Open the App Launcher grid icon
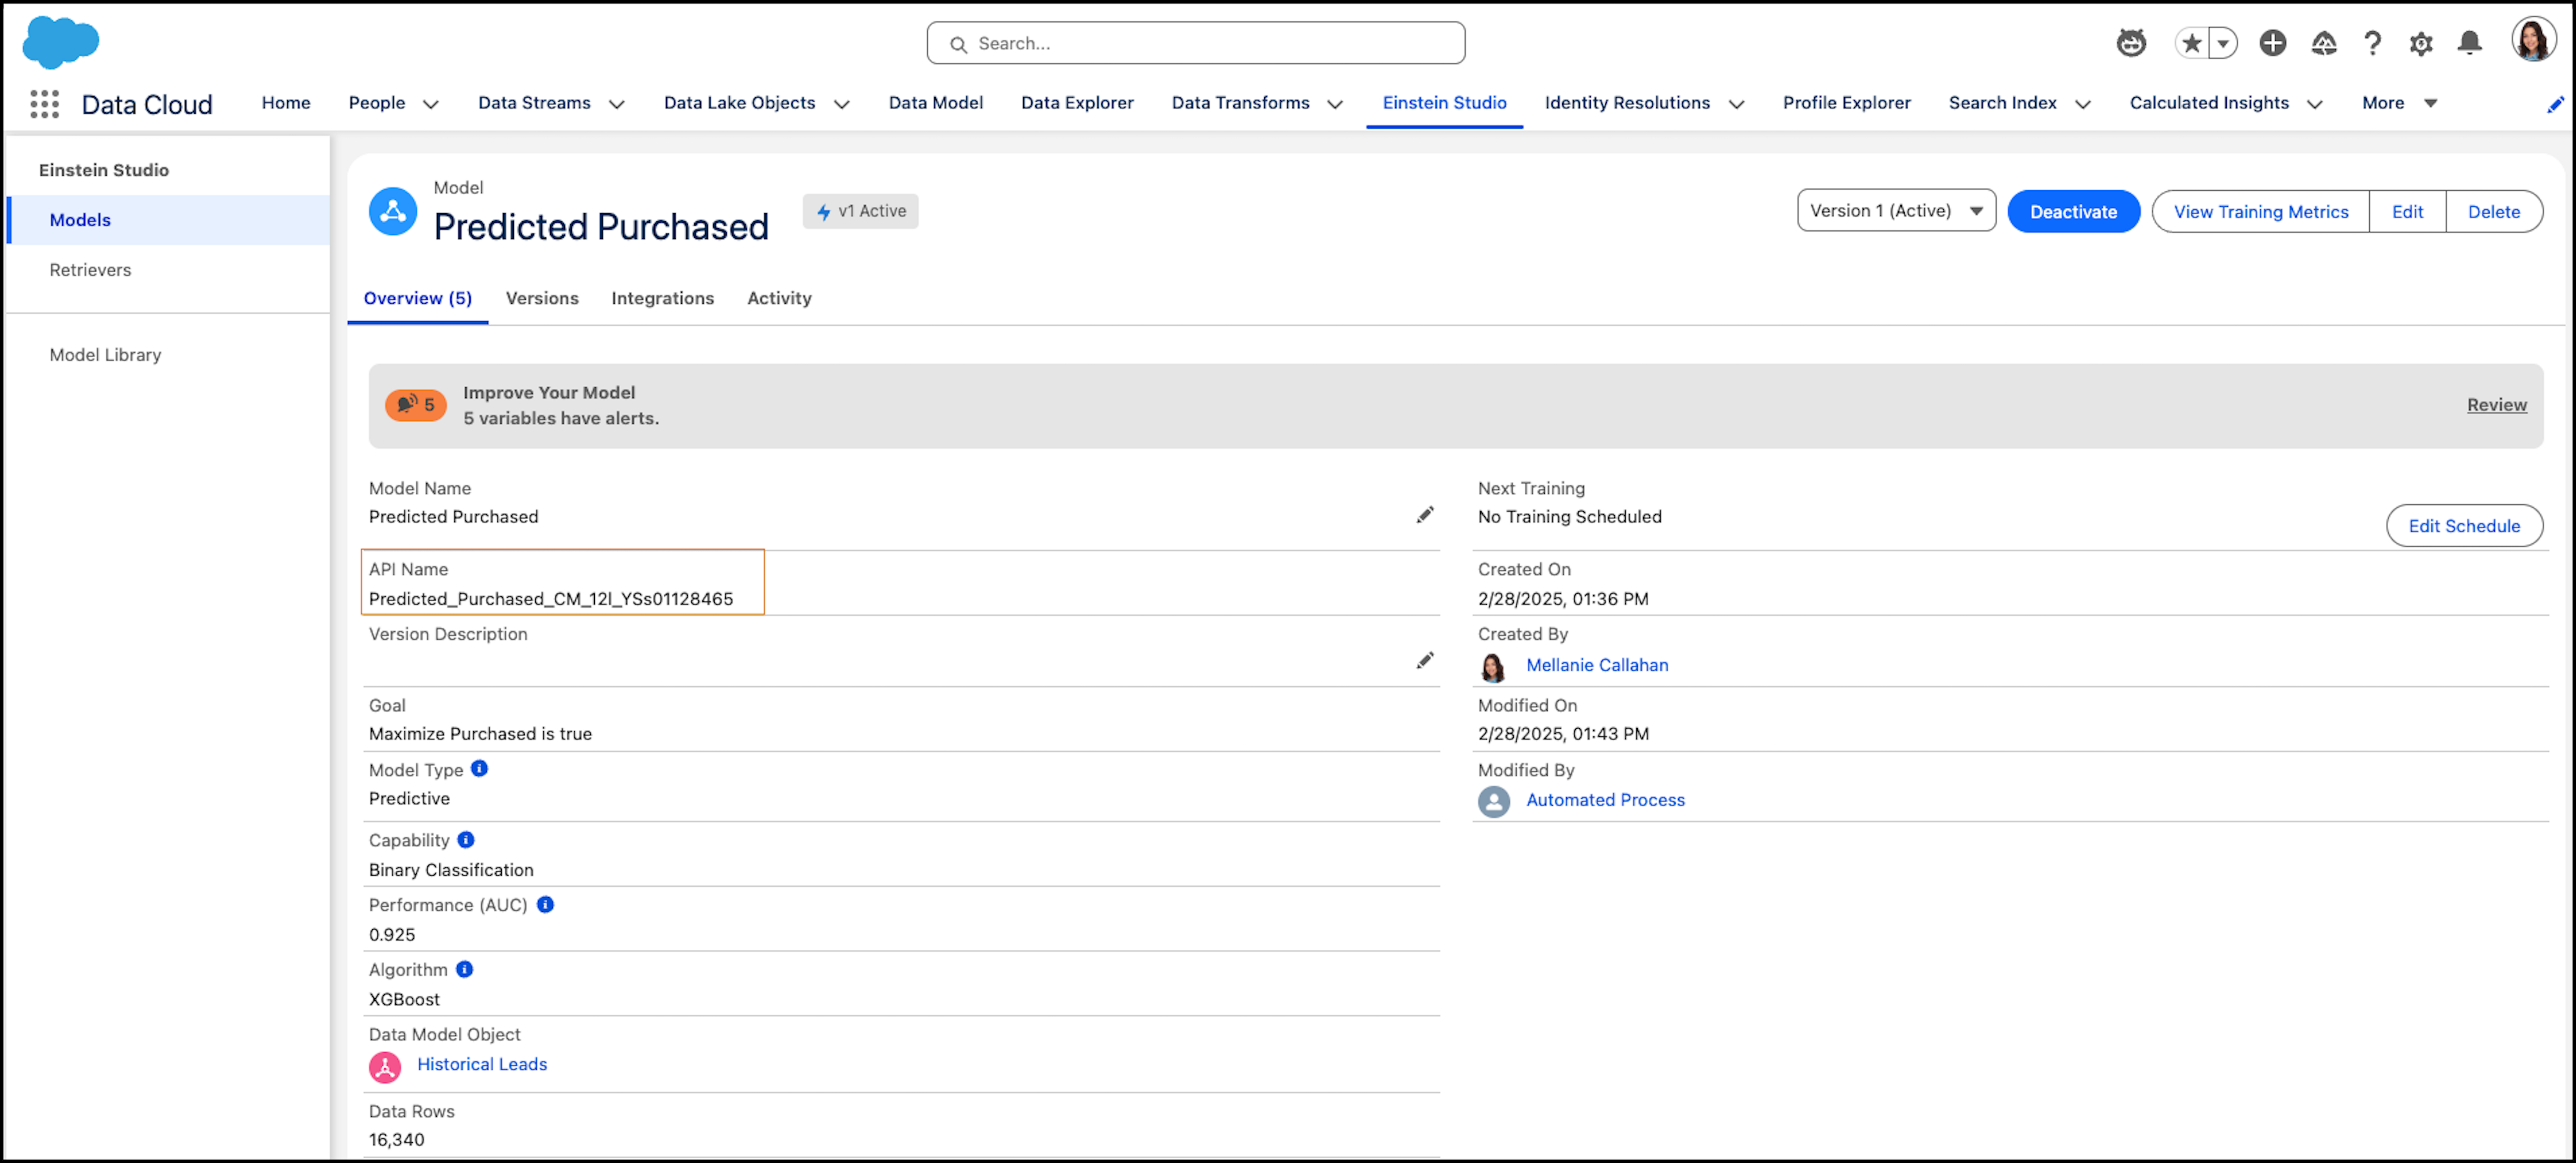 [x=44, y=104]
